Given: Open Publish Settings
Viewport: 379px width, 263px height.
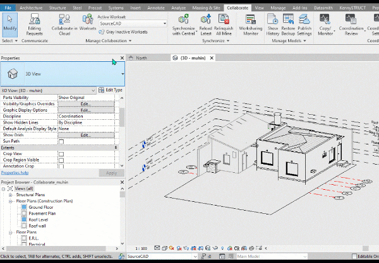Looking at the screenshot, I should click(x=304, y=25).
